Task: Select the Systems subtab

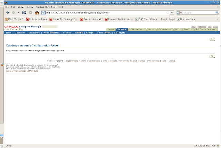Action: click(x=79, y=33)
